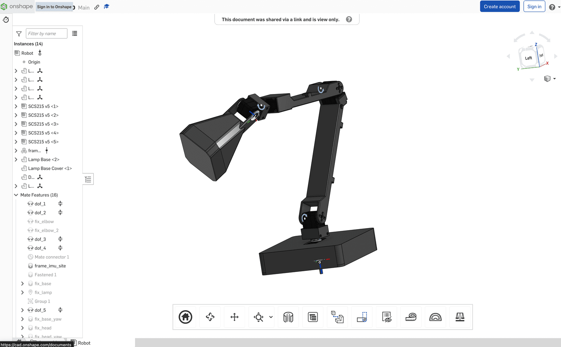The height and width of the screenshot is (347, 561).
Task: Activate the Pan tool with four arrows
Action: point(235,317)
